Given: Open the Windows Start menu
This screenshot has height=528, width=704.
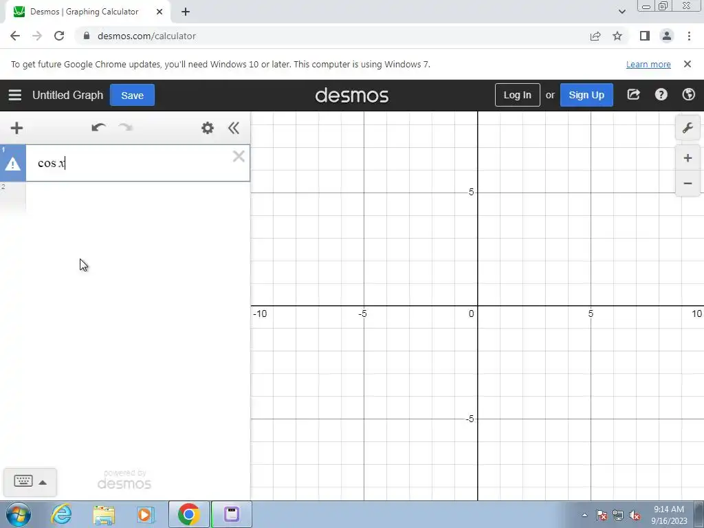Looking at the screenshot, I should 18,514.
